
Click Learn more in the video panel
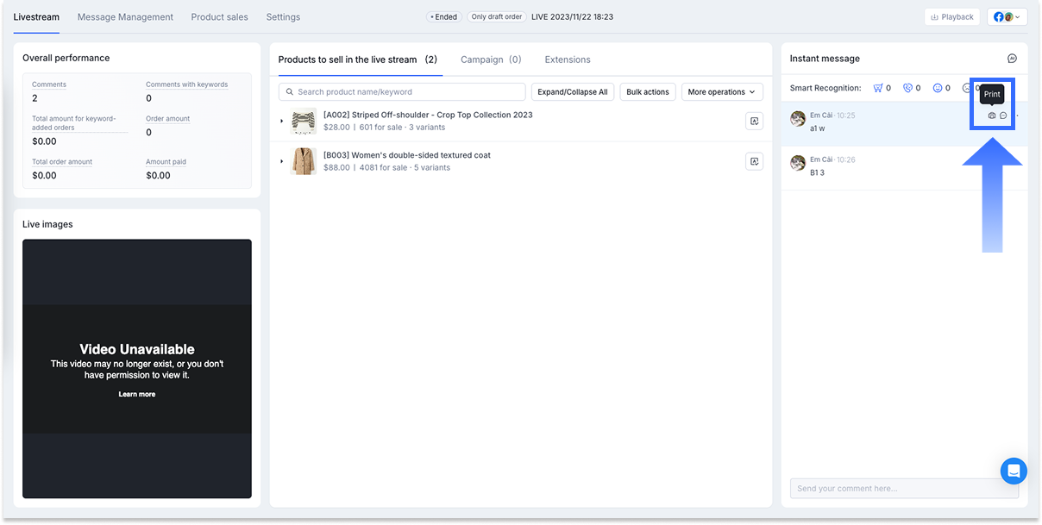(137, 394)
